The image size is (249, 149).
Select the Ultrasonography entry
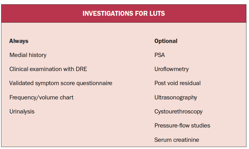[x=176, y=97]
